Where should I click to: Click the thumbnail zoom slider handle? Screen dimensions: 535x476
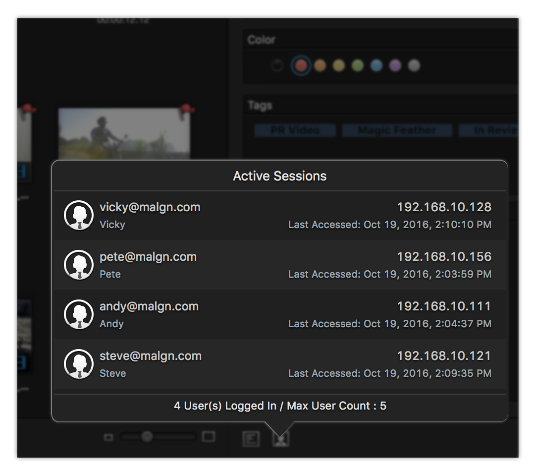tap(146, 438)
